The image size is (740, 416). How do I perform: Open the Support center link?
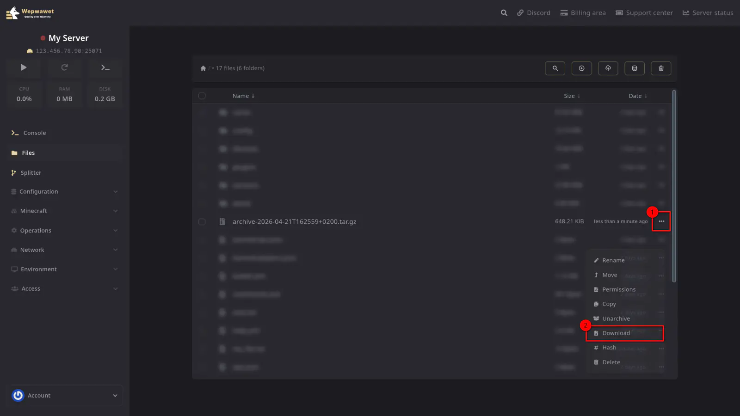644,13
